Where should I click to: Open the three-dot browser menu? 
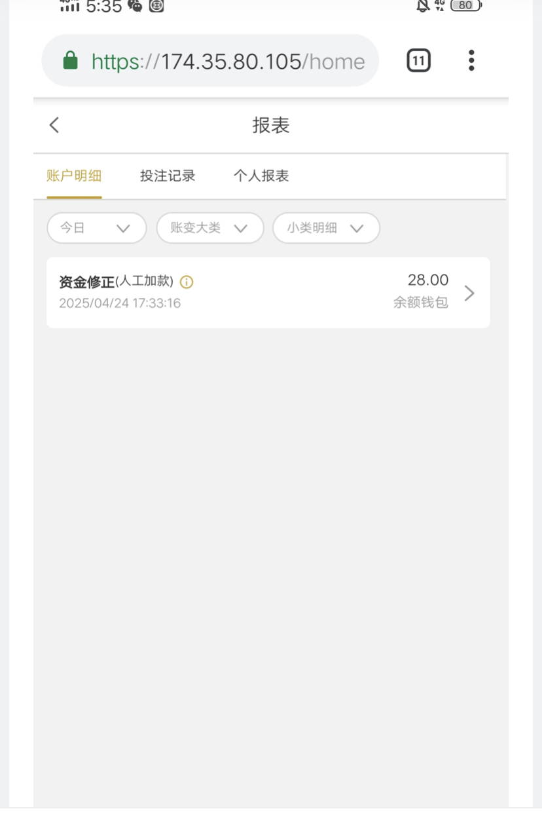471,61
